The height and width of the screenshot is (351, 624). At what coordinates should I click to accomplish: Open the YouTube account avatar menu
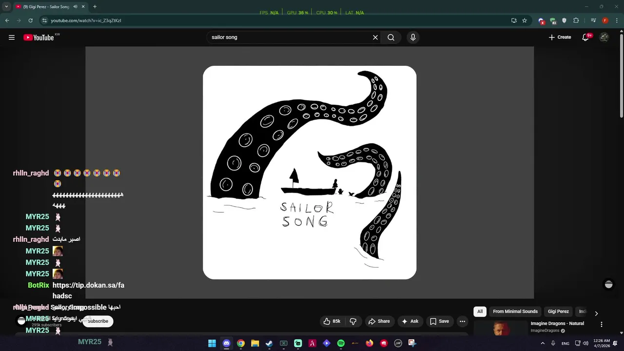coord(604,38)
